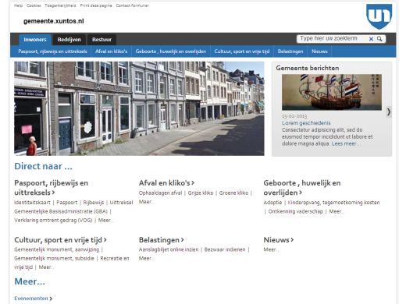Clear the search field with X icon

[x=371, y=39]
